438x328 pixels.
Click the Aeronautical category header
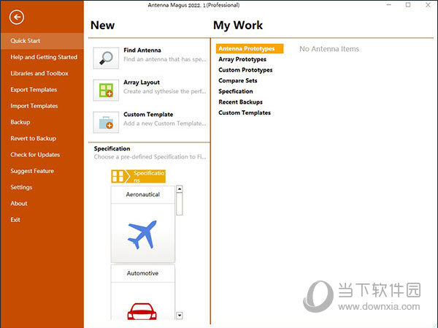click(143, 194)
